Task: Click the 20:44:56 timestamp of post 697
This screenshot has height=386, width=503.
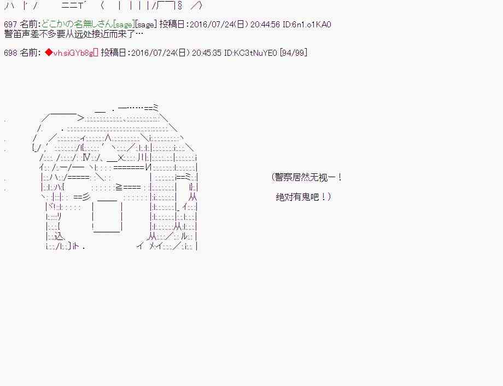Action: pyautogui.click(x=266, y=25)
